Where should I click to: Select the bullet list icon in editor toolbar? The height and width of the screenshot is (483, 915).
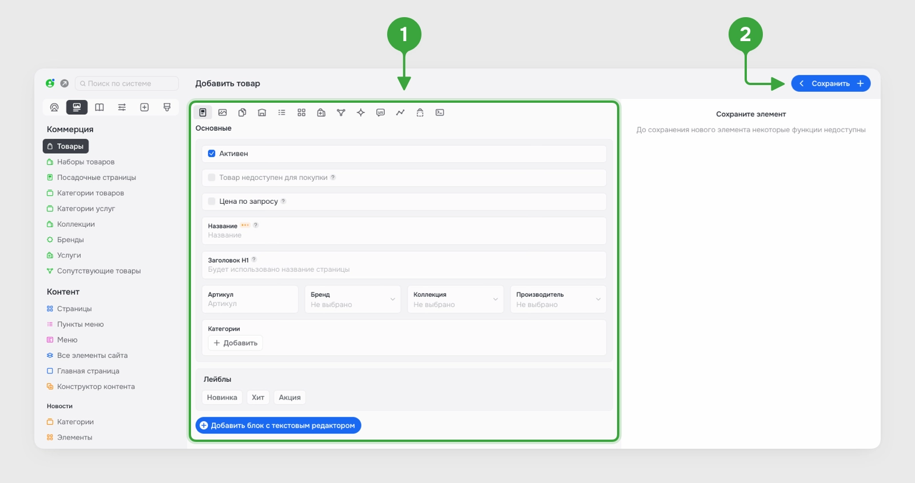click(x=282, y=112)
